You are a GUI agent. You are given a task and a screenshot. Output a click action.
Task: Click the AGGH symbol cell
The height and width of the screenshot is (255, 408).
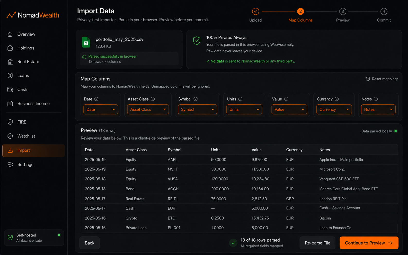tap(173, 189)
